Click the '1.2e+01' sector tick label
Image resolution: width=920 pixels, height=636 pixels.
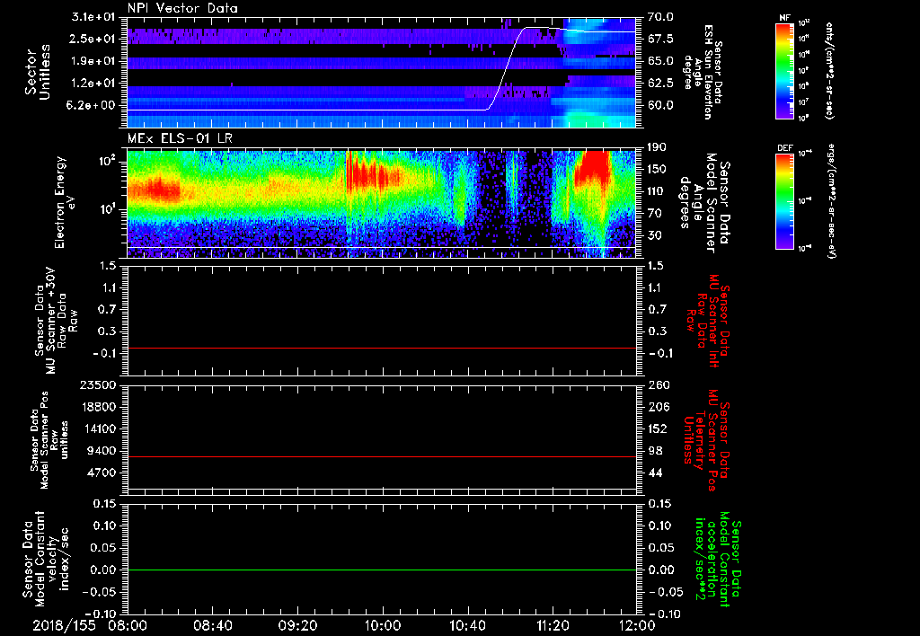click(x=93, y=84)
